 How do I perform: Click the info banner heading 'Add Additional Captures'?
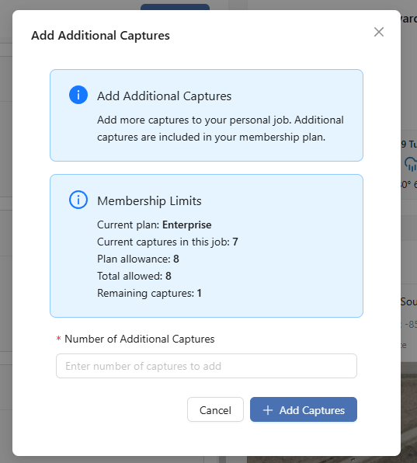pos(164,96)
